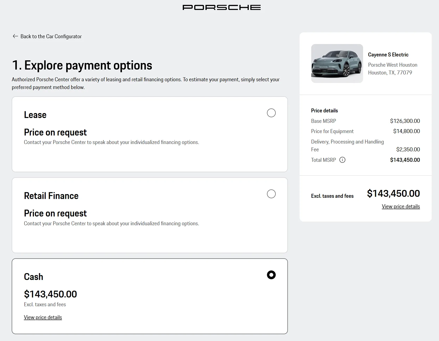The image size is (439, 341).
Task: Click the Base MSRP label
Action: pyautogui.click(x=323, y=121)
